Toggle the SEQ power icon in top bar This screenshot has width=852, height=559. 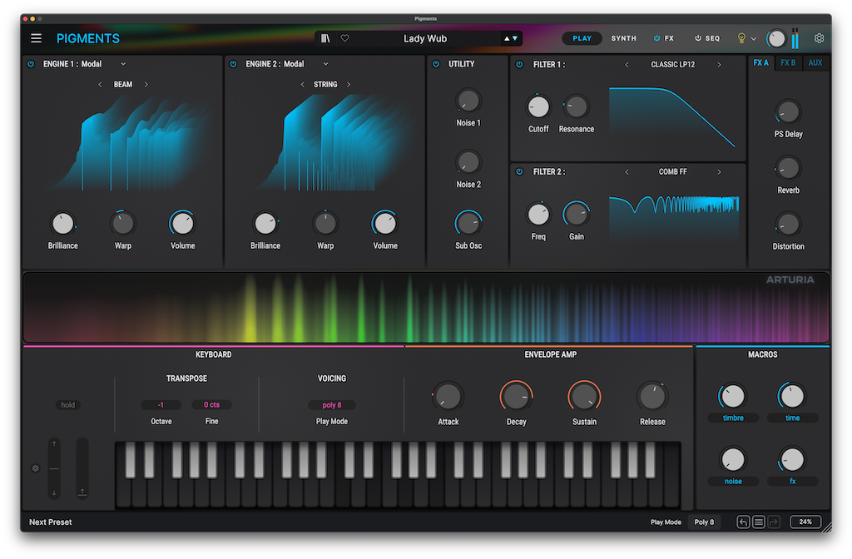pyautogui.click(x=698, y=38)
